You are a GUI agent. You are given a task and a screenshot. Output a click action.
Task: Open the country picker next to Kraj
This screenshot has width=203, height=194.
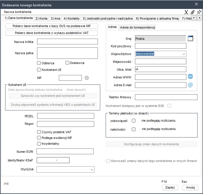coord(190,38)
